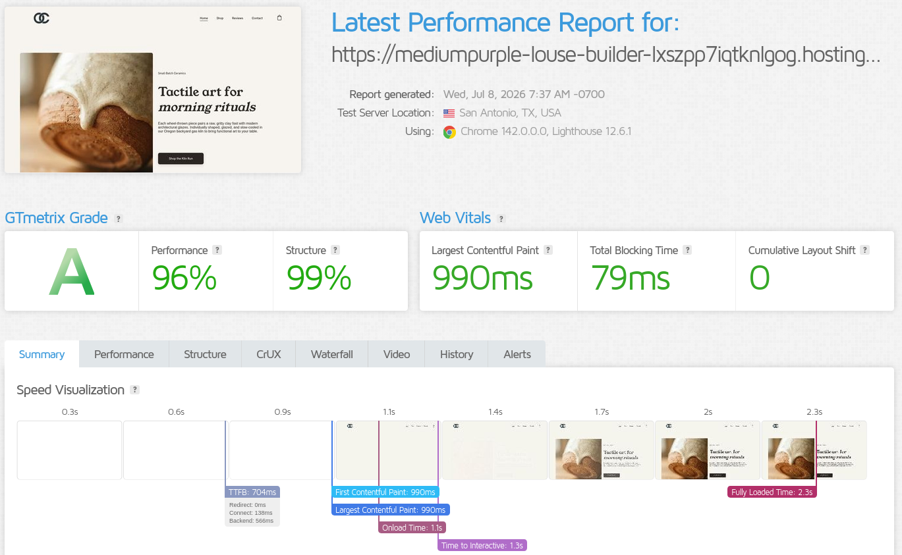Viewport: 902px width, 555px height.
Task: Click the Onload Time: 1.1s marker
Action: 412,527
